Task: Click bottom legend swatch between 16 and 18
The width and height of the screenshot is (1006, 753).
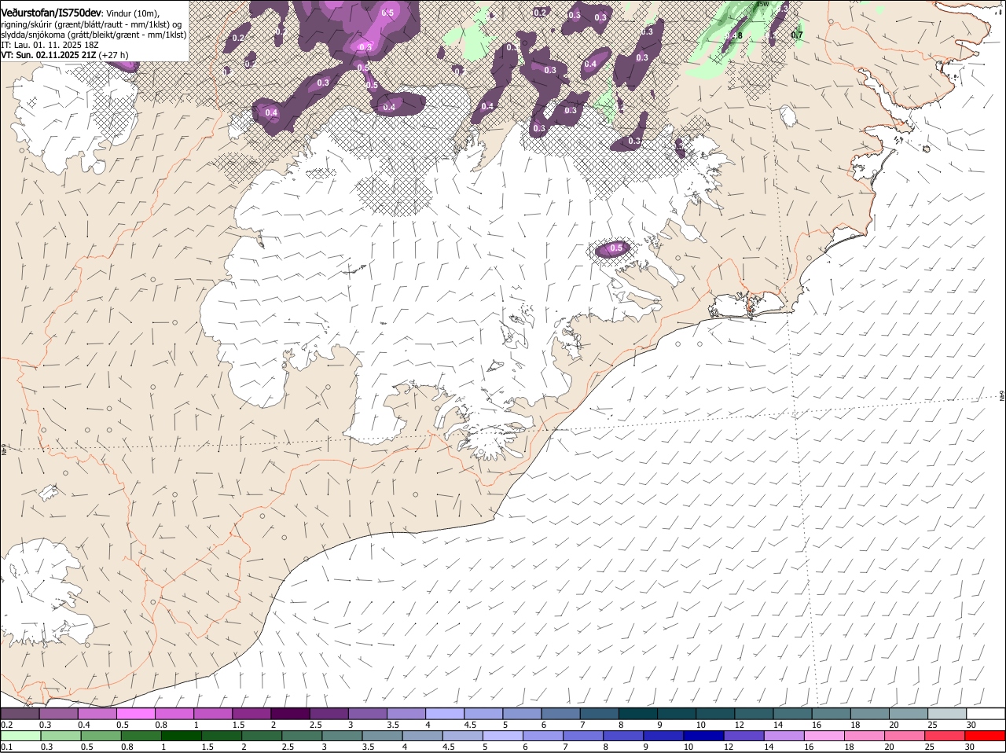Action: tap(825, 736)
